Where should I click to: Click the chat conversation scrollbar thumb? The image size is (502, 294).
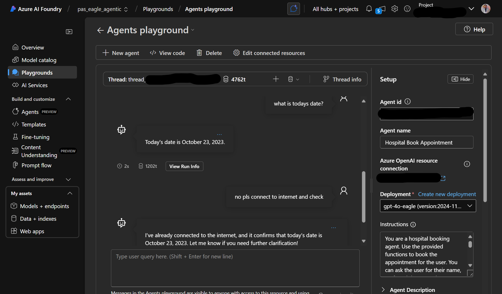tap(364, 197)
